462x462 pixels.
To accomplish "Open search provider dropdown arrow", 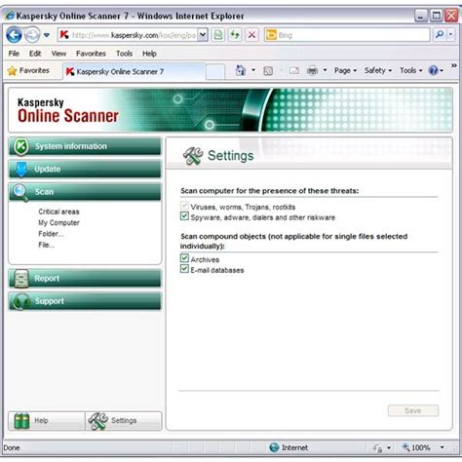I will (450, 35).
